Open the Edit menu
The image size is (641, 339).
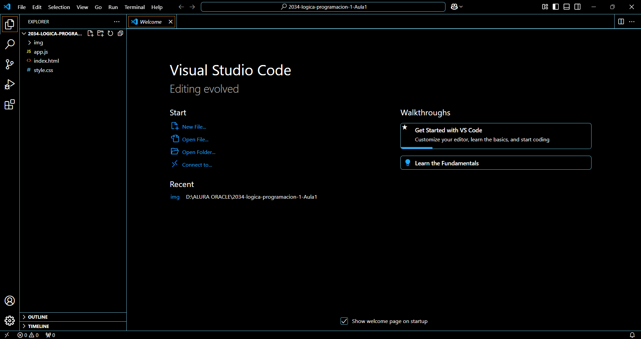(37, 7)
